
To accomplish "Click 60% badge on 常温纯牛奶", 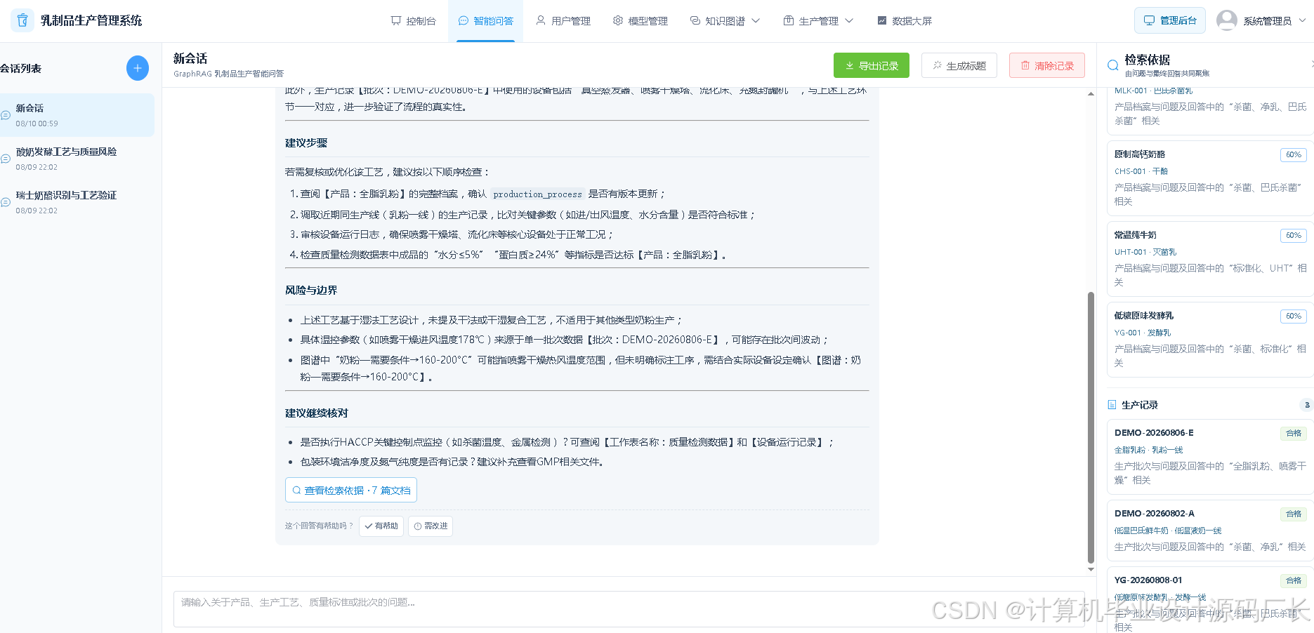I will tap(1293, 235).
